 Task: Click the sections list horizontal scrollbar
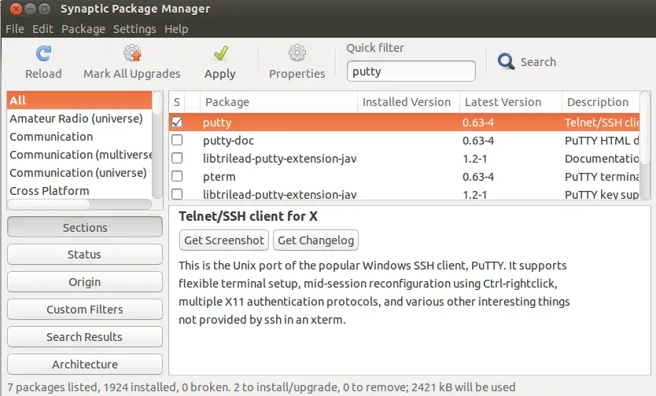(79, 204)
